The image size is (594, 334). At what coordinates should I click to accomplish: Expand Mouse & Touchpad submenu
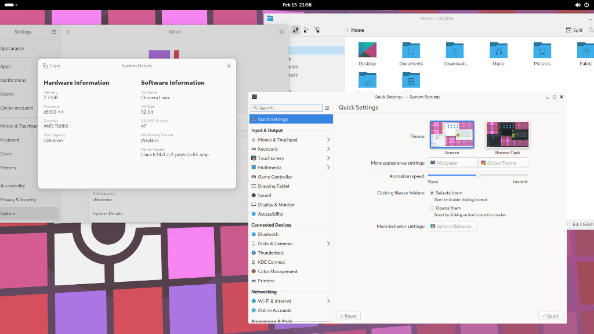point(328,140)
